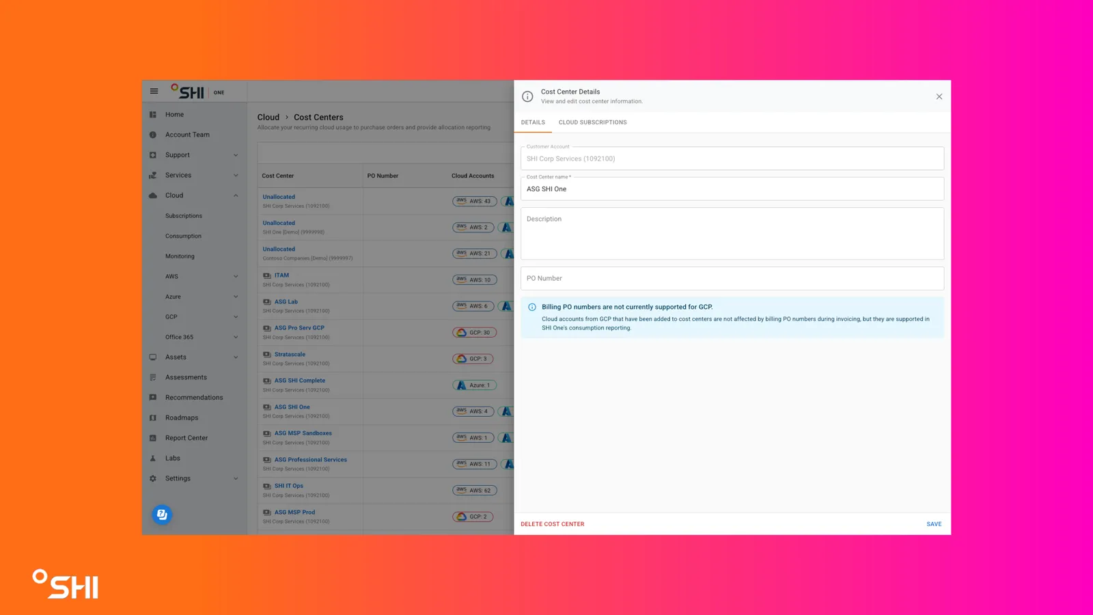Close the Cost Center Details panel
Screen dimensions: 1093x615
point(939,96)
